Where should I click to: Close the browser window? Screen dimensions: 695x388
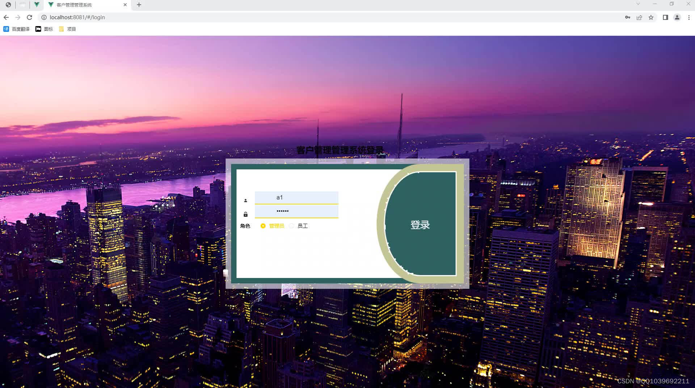688,4
